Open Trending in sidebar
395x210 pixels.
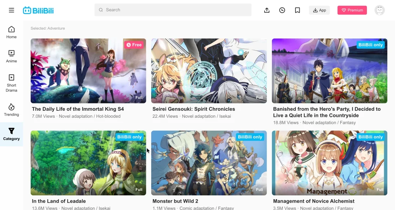click(11, 110)
